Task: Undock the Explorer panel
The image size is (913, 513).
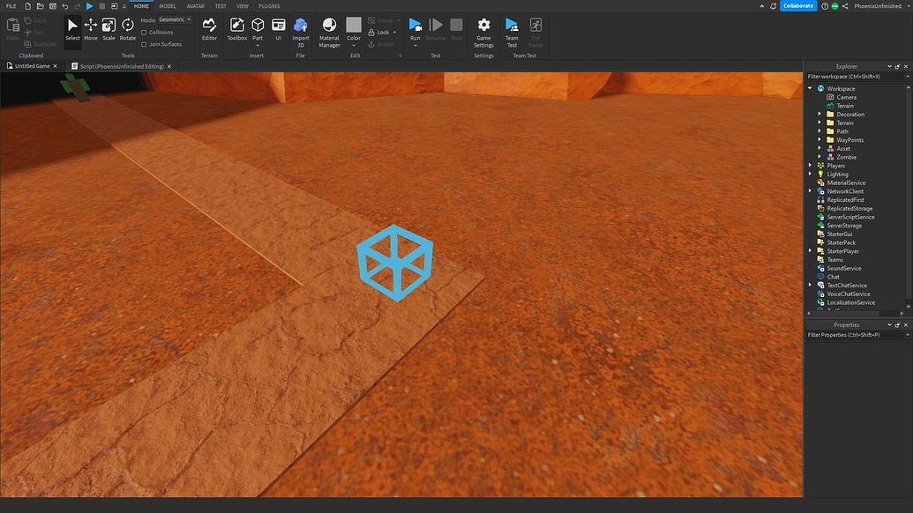Action: click(x=897, y=66)
